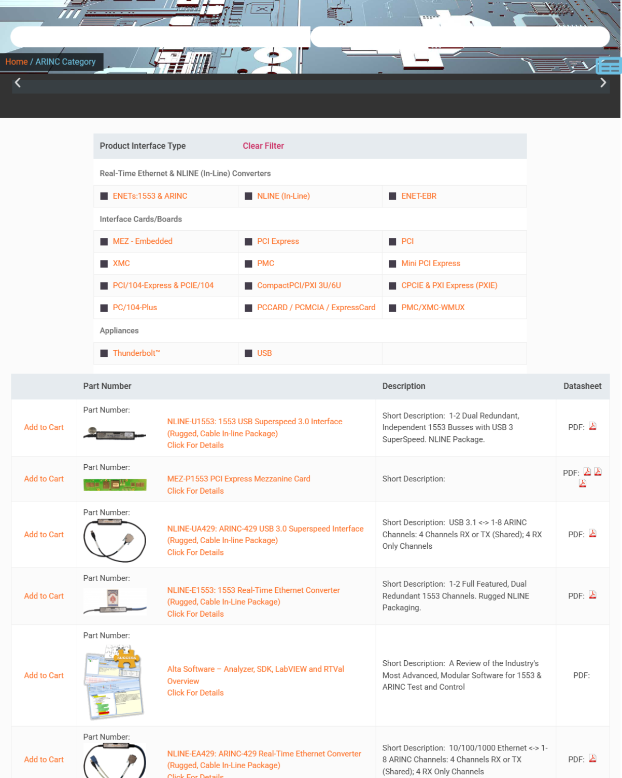Open the Alta Software overview thumbnail
622x778 pixels.
115,680
